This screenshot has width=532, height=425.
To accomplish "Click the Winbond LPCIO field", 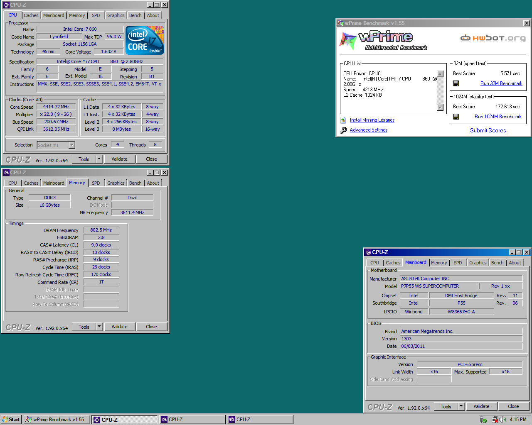I will pyautogui.click(x=414, y=312).
